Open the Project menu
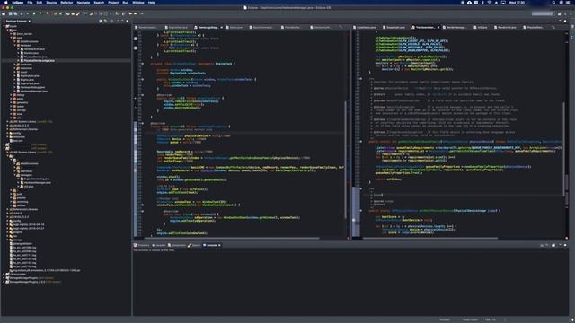Viewport: 575px width, 323px height. click(113, 3)
